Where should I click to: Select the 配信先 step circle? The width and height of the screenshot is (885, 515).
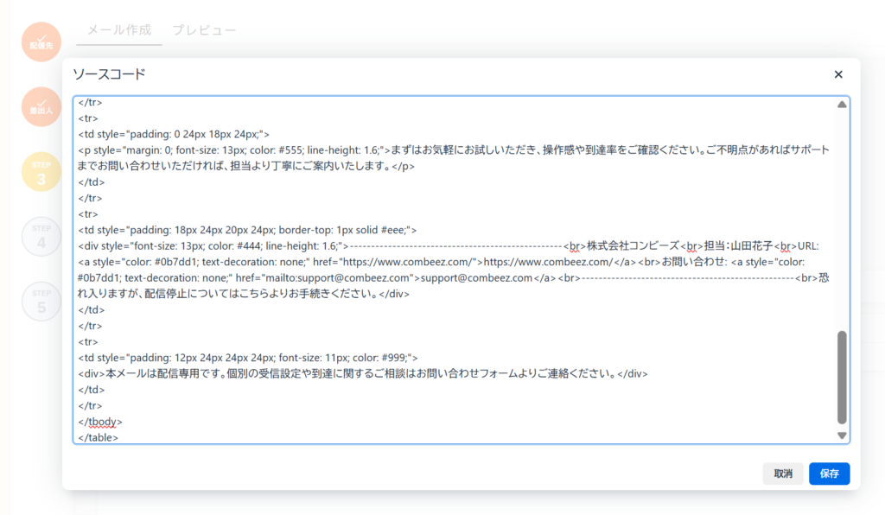(41, 41)
